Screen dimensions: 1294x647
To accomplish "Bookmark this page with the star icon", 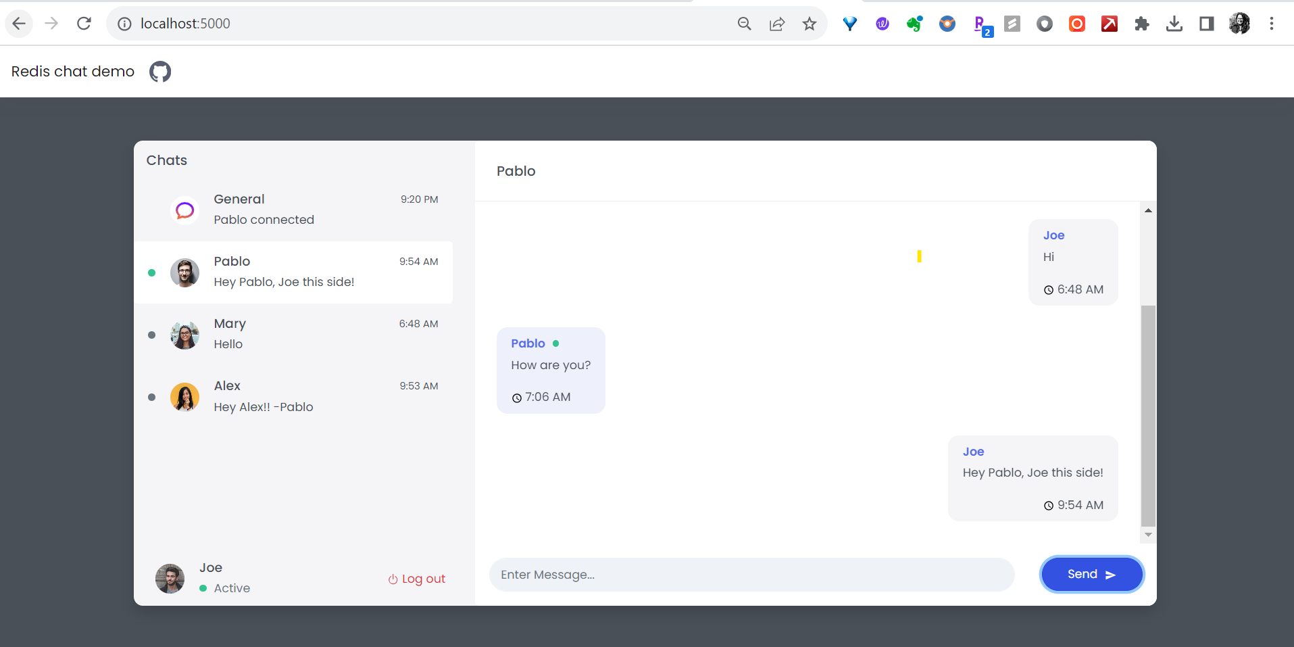I will (810, 24).
